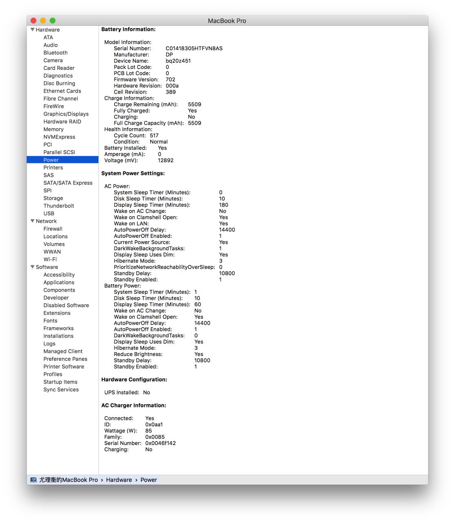Open Bluetooth hardware info

[56, 53]
